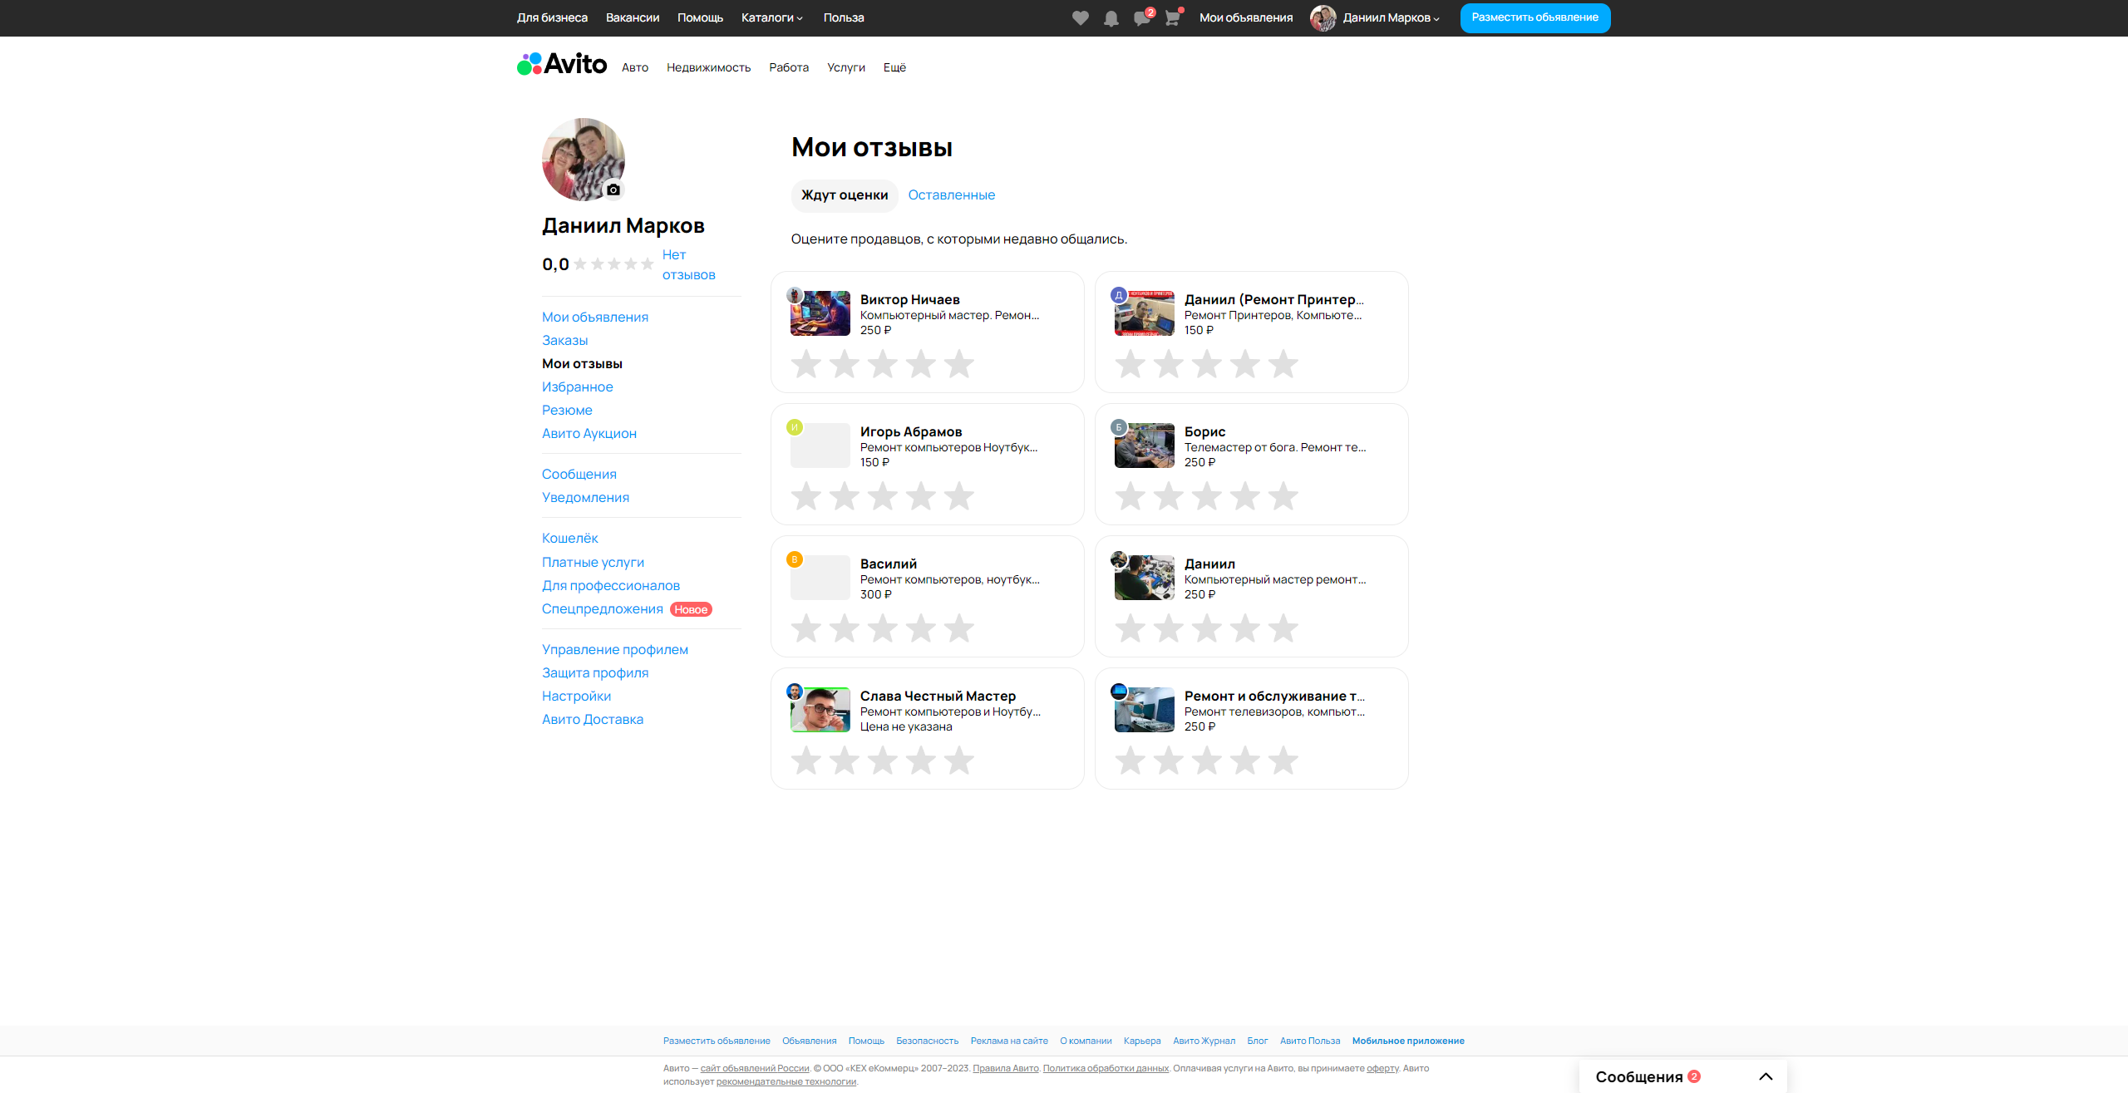The image size is (2128, 1093).
Task: Open Кошелёк link in sidebar
Action: 569,538
